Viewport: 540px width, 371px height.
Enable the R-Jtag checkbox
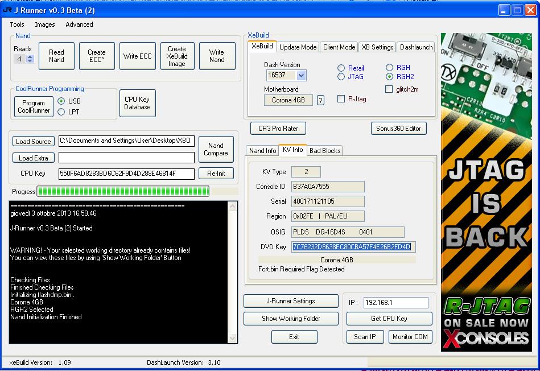tap(341, 99)
